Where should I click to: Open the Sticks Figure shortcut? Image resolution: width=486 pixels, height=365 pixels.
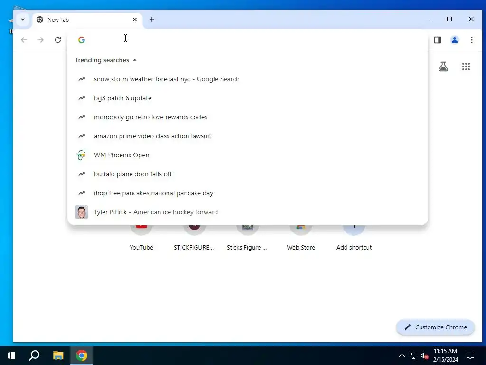point(247,238)
